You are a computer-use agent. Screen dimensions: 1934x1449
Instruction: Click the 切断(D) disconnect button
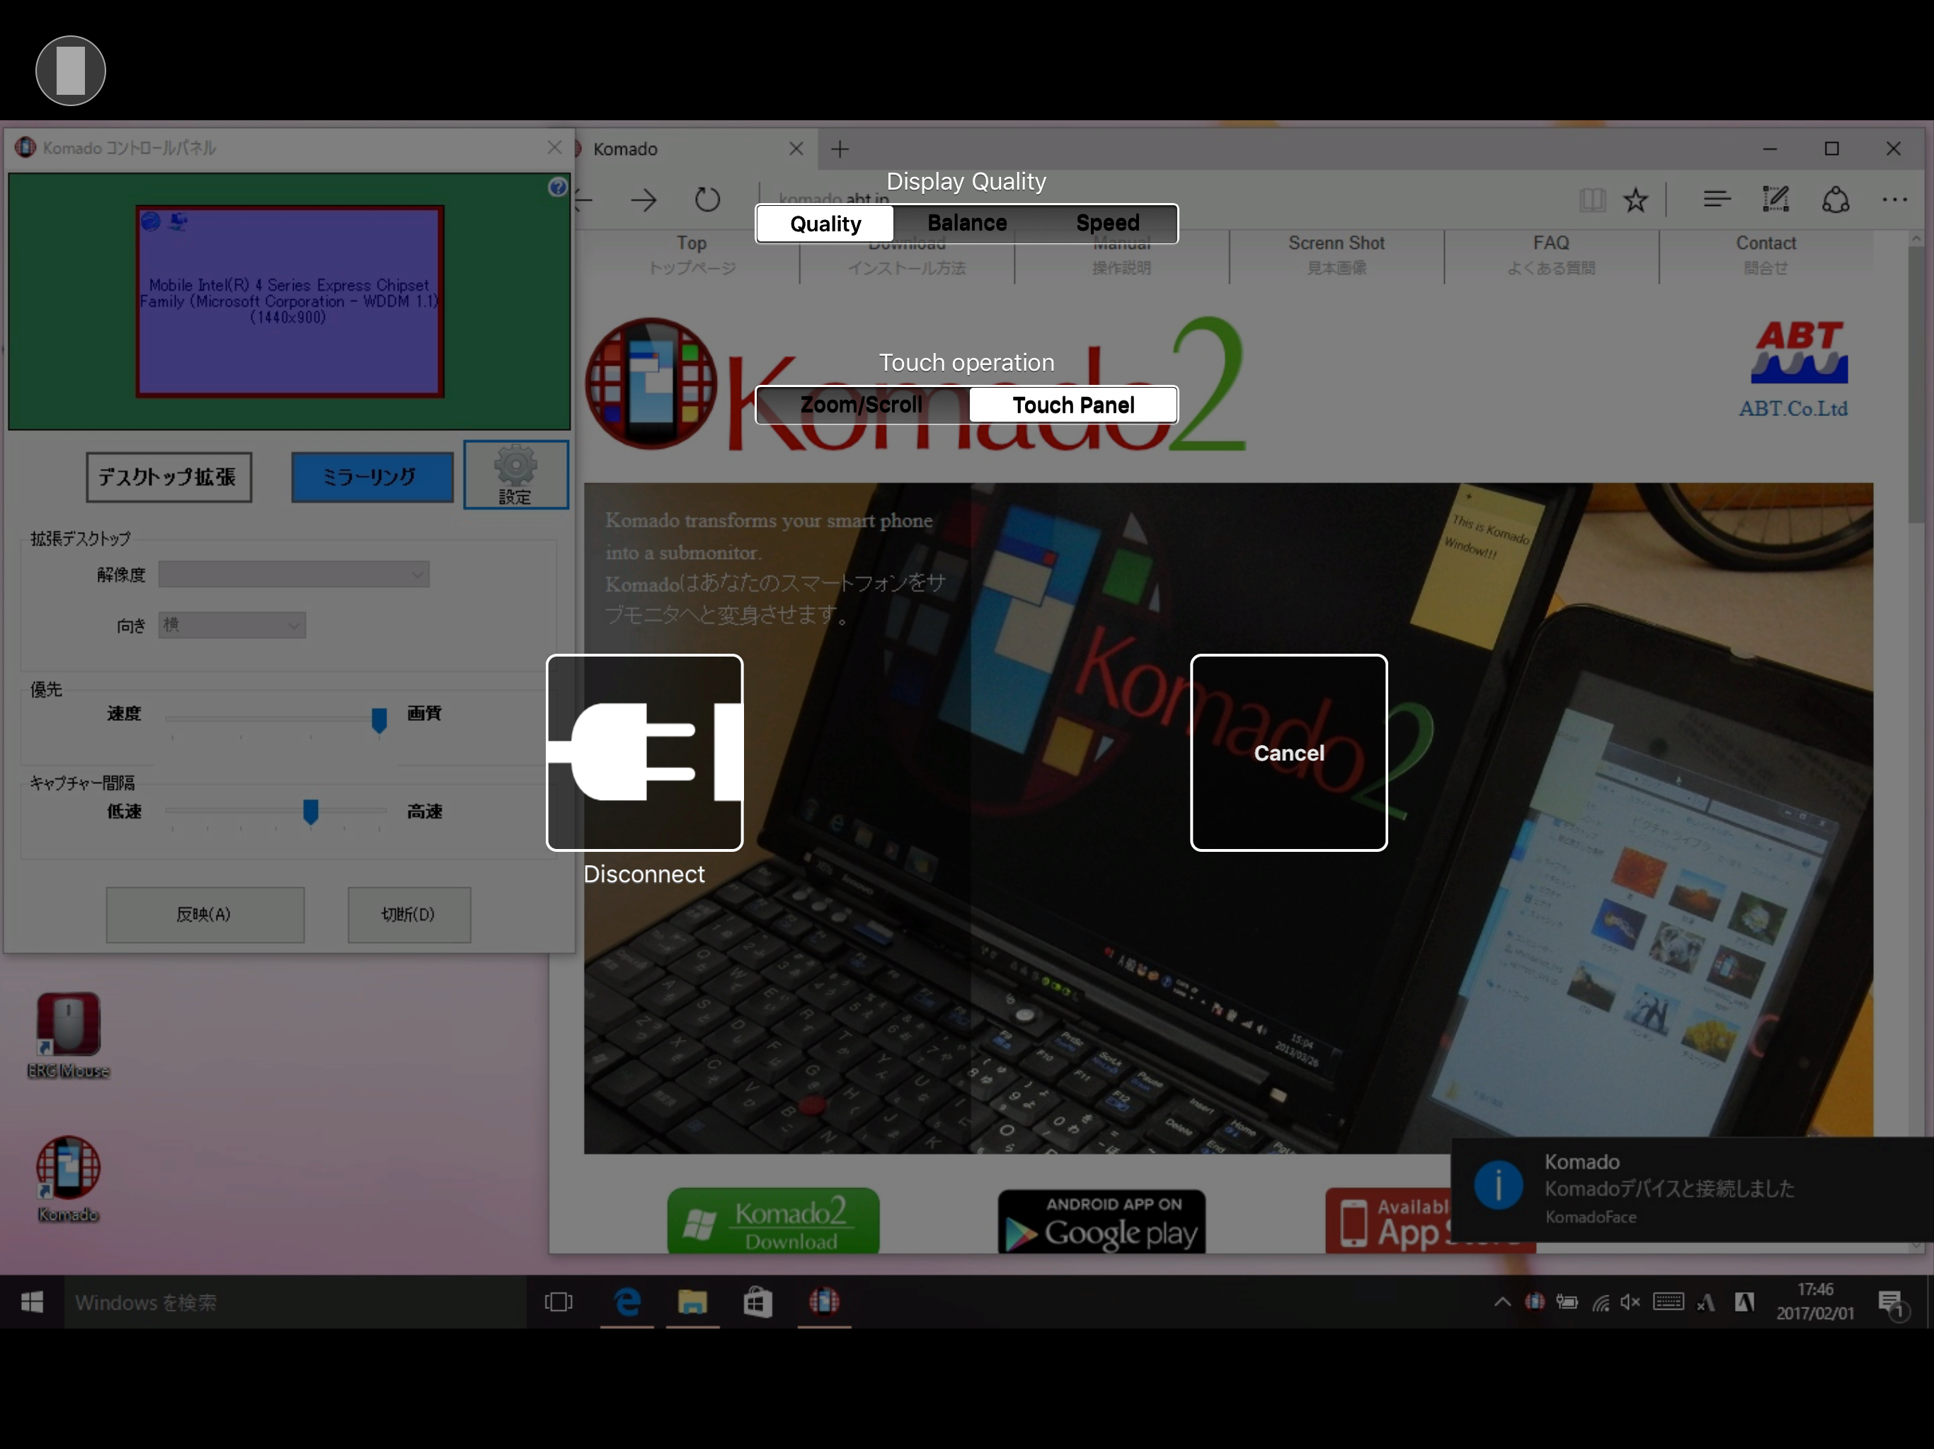409,915
